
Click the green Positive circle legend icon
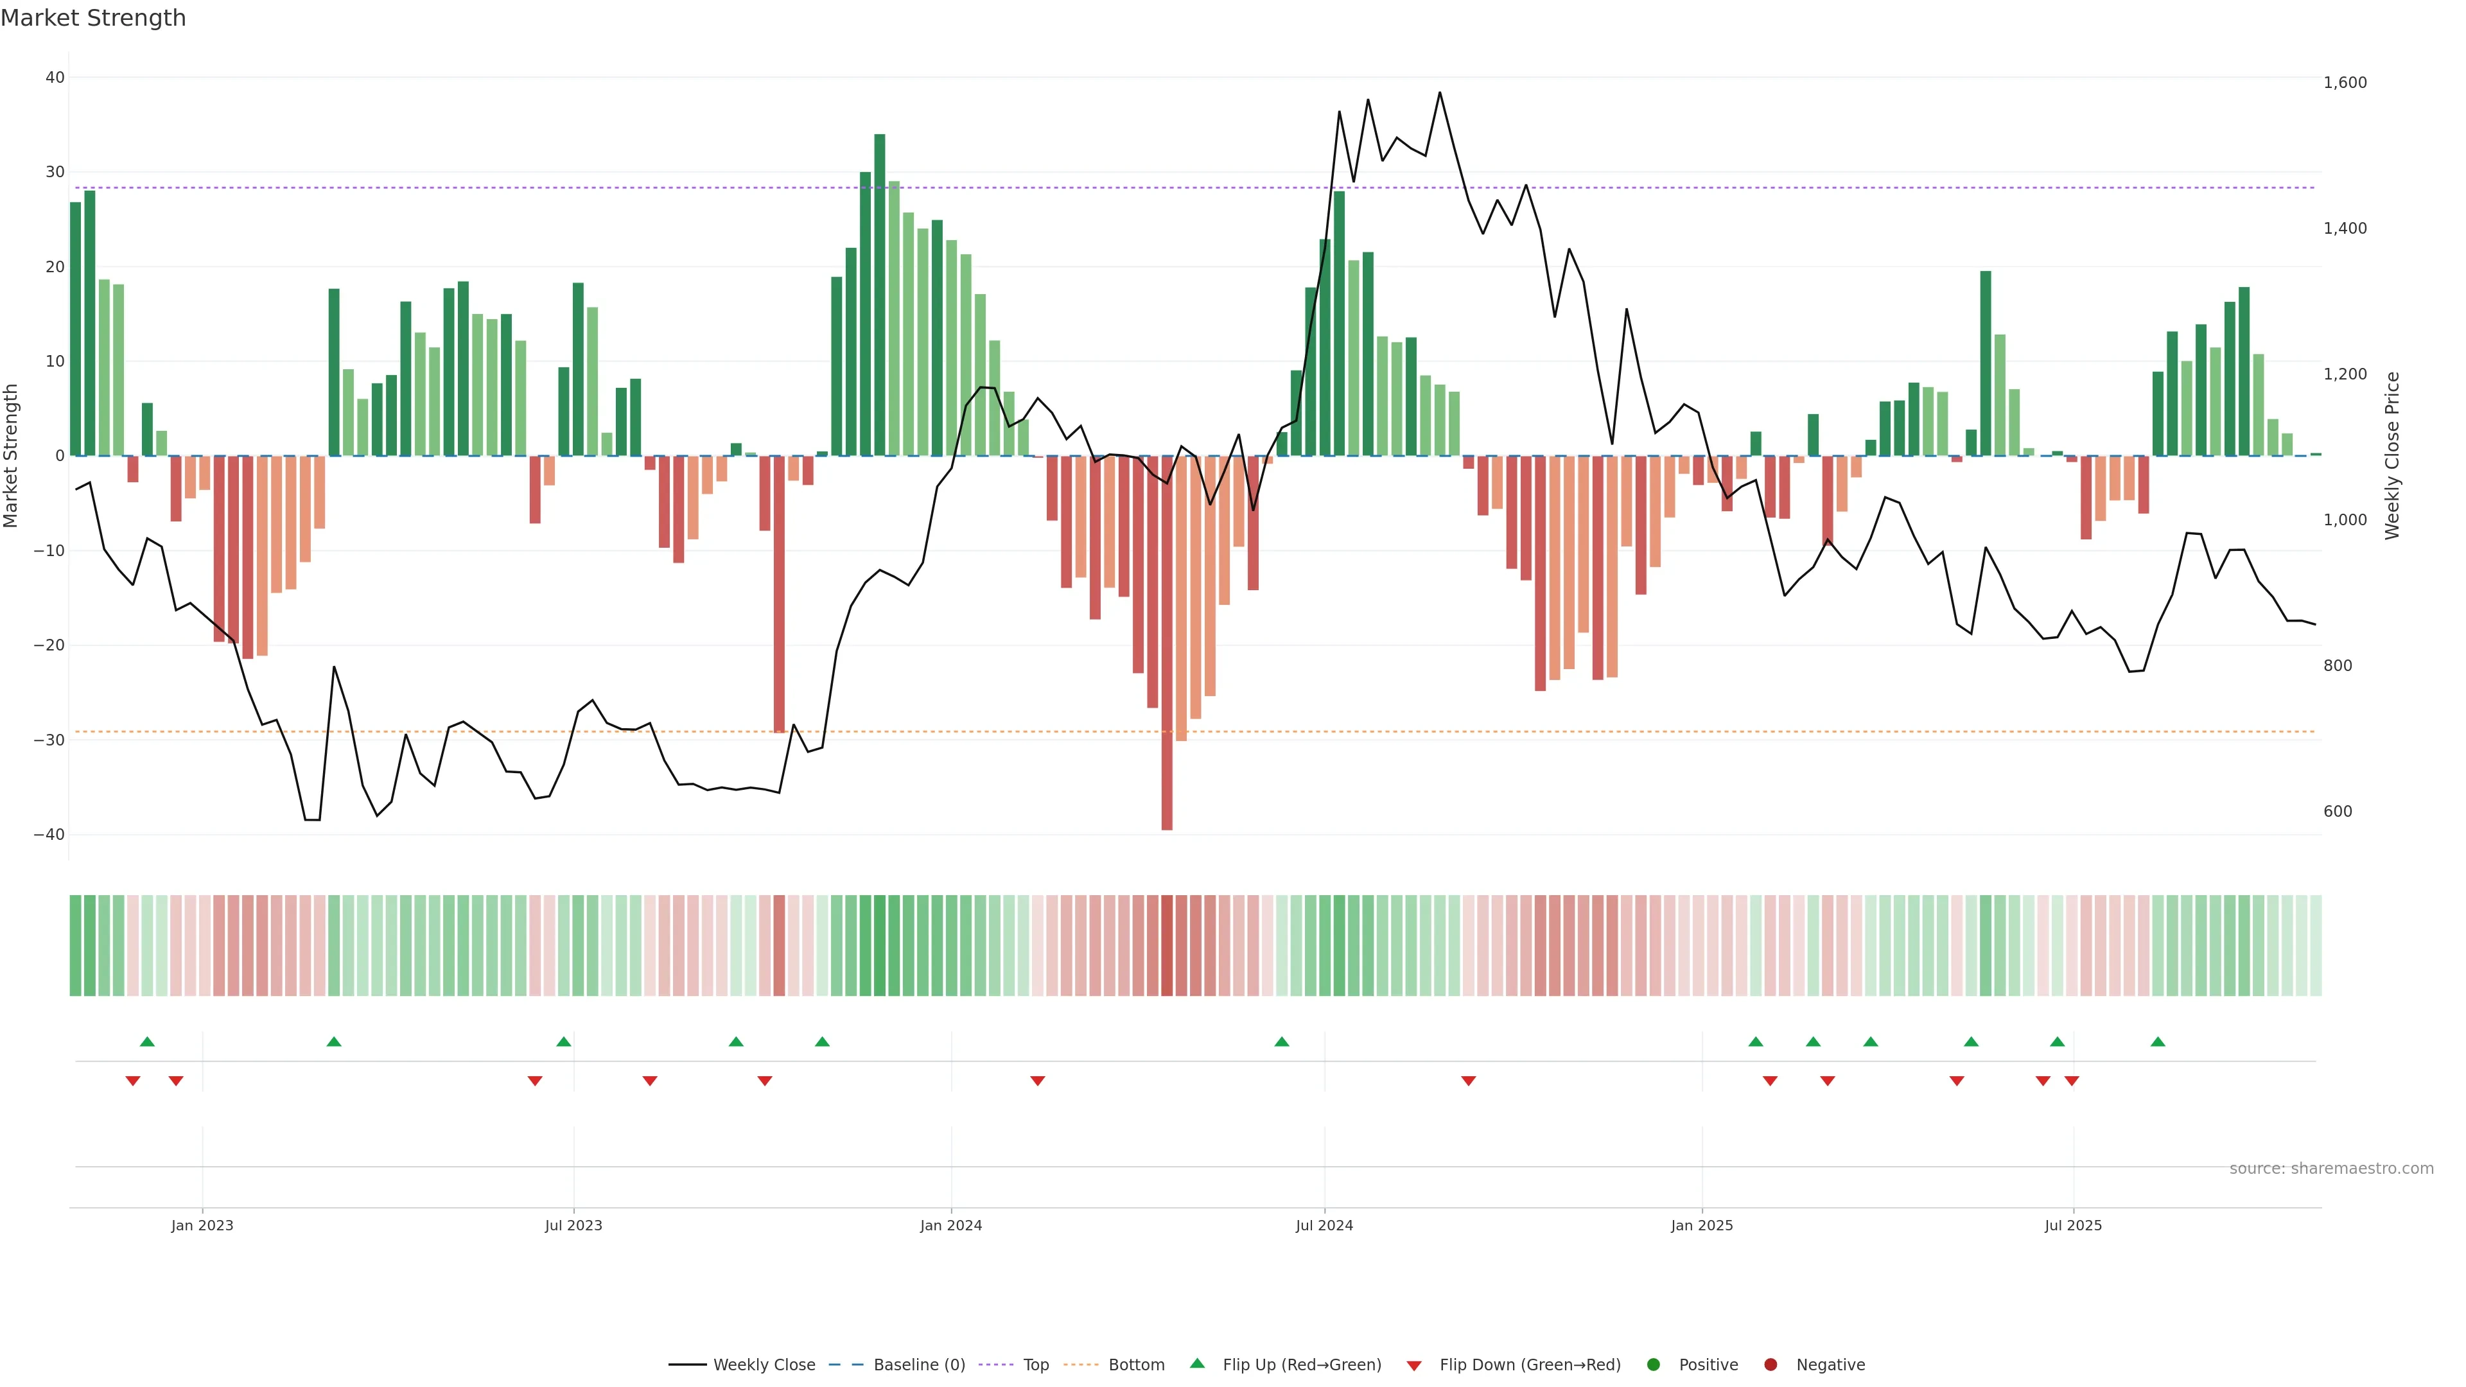1653,1365
